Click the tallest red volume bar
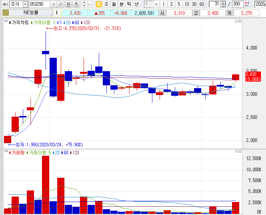 click(46, 185)
